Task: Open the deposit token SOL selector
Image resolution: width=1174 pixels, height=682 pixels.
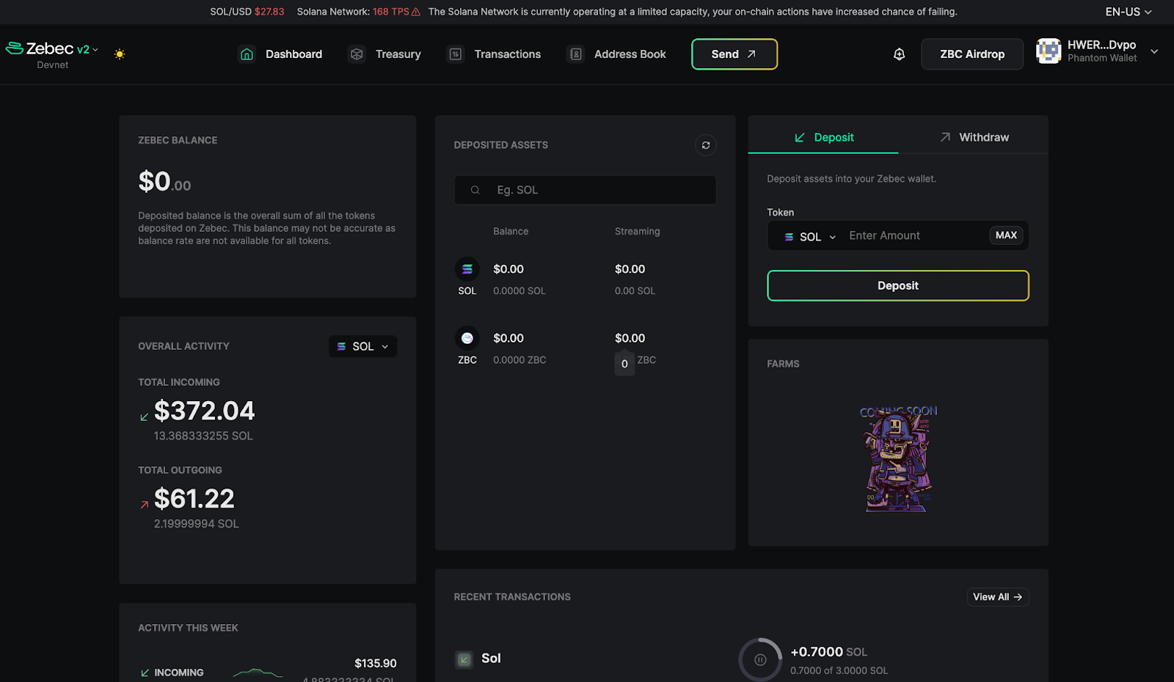Action: [x=810, y=237]
